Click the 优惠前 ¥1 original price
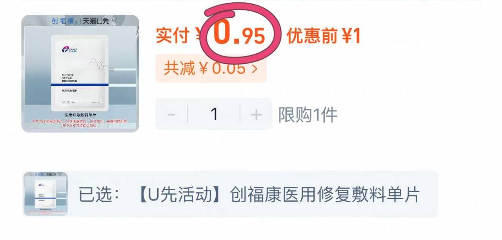502x240 pixels. click(323, 36)
